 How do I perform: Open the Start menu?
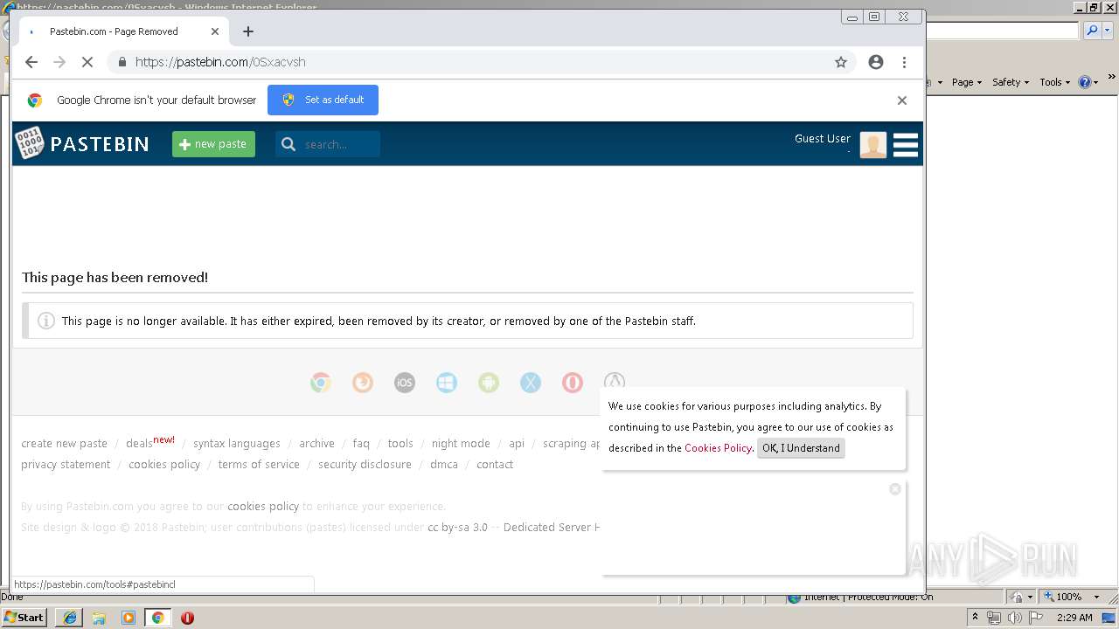(x=24, y=618)
